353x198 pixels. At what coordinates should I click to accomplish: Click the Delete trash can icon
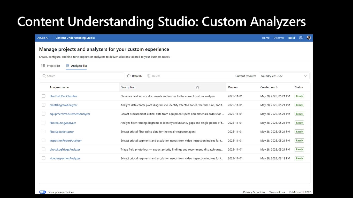(149, 76)
